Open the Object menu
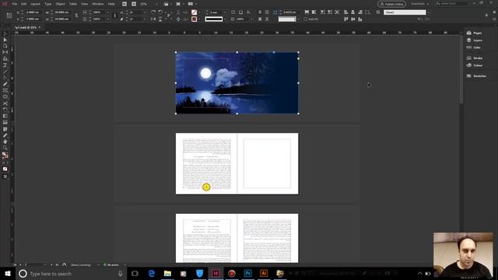The image size is (498, 280). coord(60,4)
